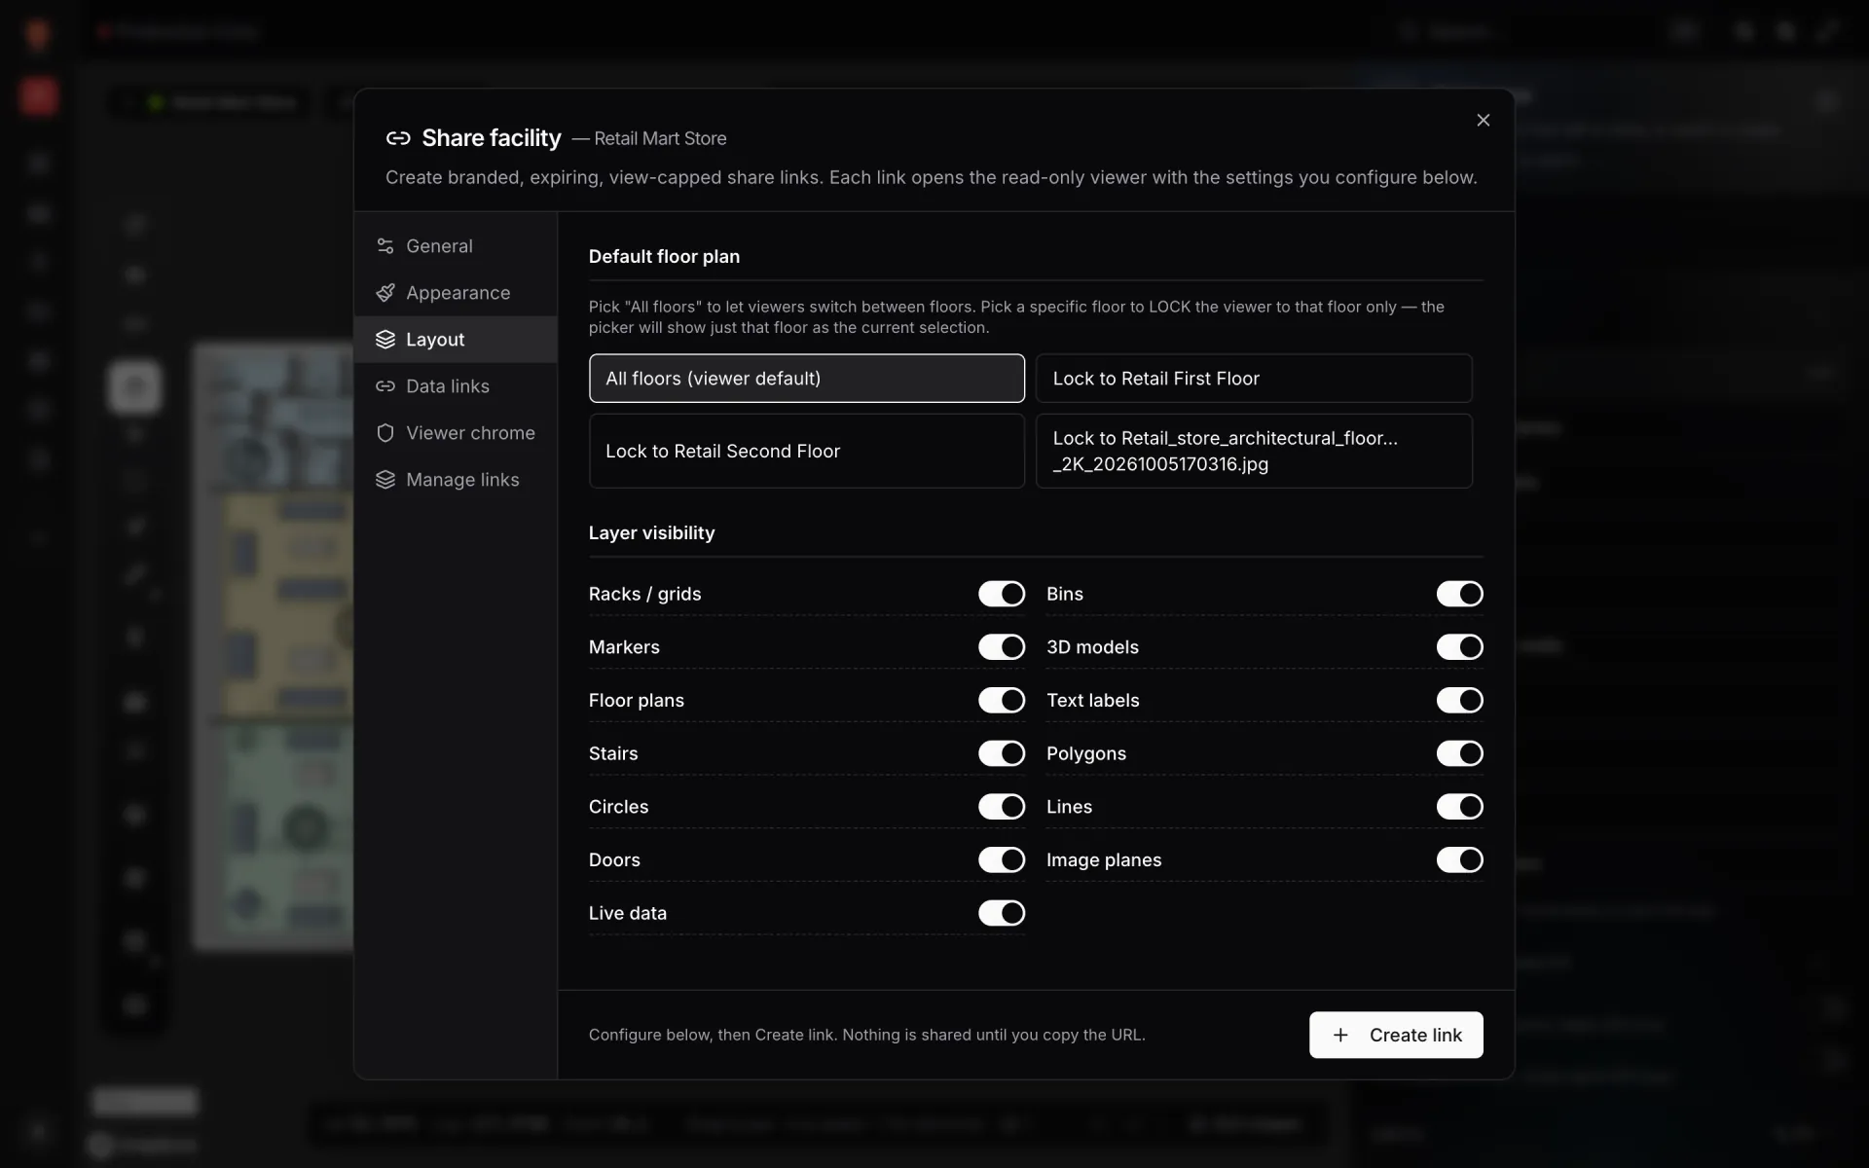Click the Retail Mart Store subtitle
This screenshot has width=1869, height=1168.
coord(660,139)
